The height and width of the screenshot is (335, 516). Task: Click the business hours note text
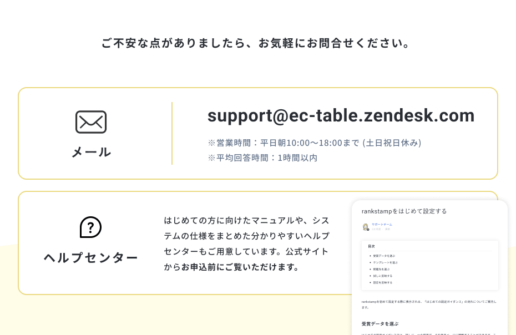(x=315, y=143)
